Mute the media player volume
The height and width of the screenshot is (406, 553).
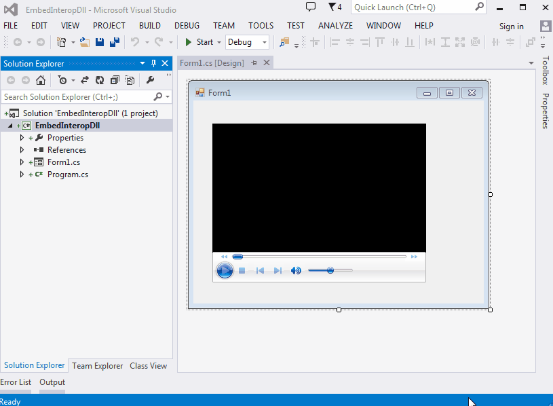296,270
